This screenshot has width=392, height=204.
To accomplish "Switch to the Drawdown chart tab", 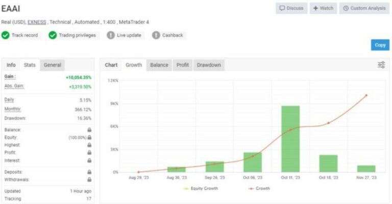I will point(209,65).
